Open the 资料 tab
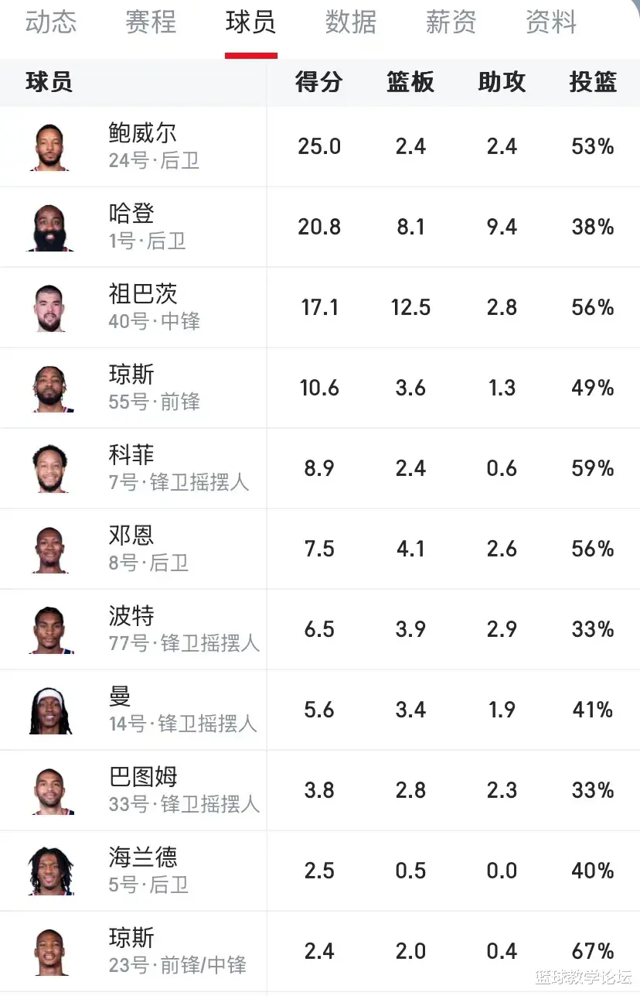 (551, 21)
